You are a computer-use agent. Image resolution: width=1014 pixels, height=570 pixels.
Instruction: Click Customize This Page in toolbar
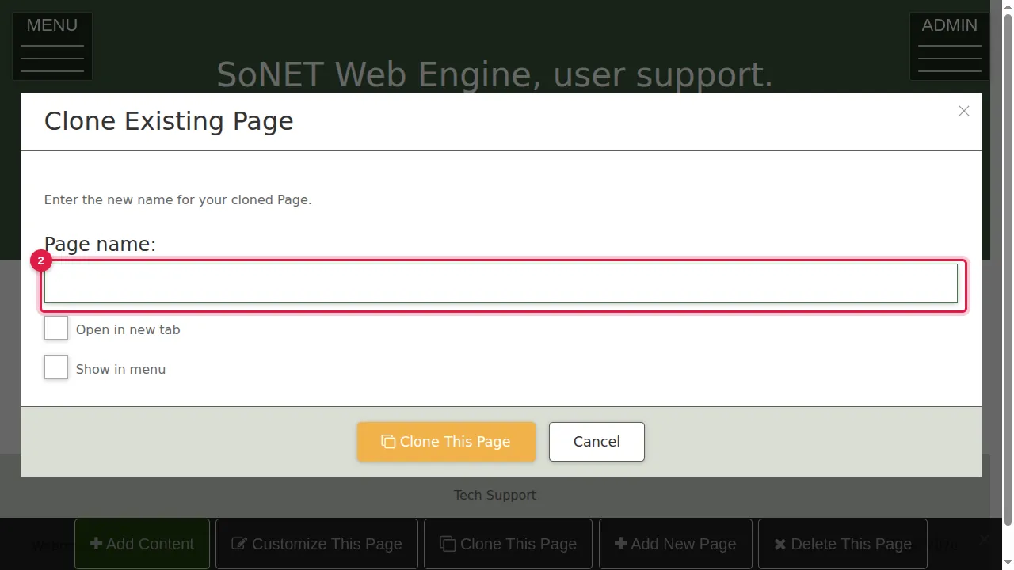coord(317,544)
